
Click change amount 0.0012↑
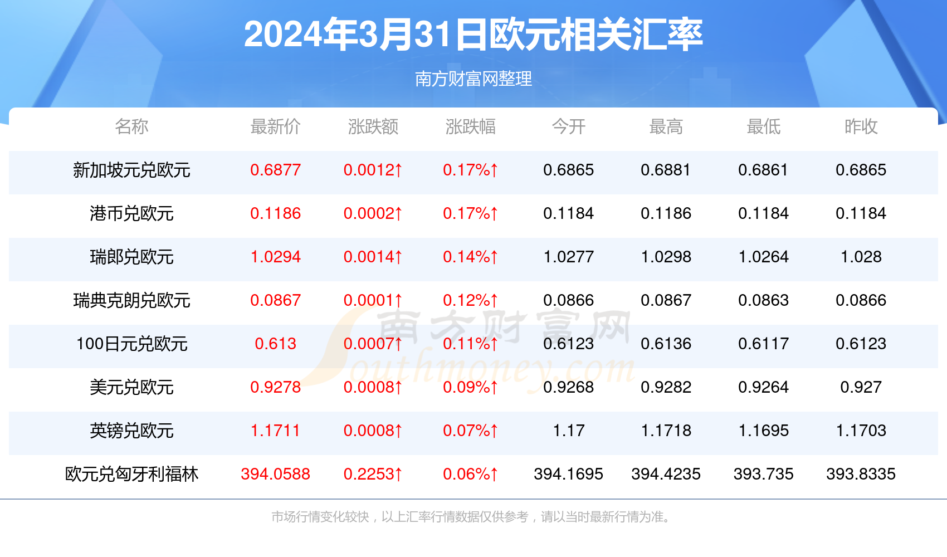point(373,170)
